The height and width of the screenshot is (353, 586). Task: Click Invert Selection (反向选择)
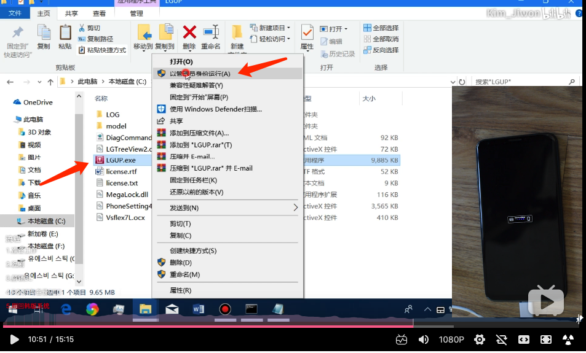381,50
